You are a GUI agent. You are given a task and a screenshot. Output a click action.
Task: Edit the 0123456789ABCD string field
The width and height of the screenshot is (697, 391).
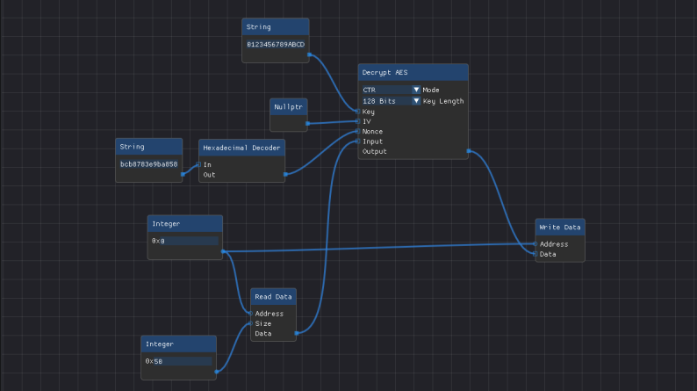click(275, 44)
